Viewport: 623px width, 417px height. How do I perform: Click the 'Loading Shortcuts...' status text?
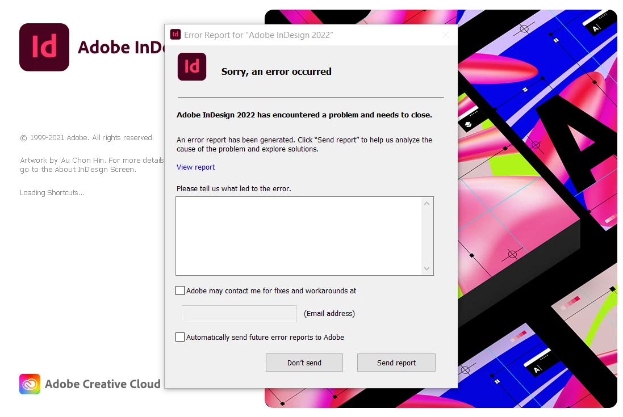(x=52, y=193)
